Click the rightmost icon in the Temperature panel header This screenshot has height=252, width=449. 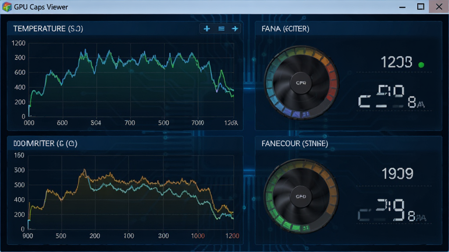[x=235, y=28]
